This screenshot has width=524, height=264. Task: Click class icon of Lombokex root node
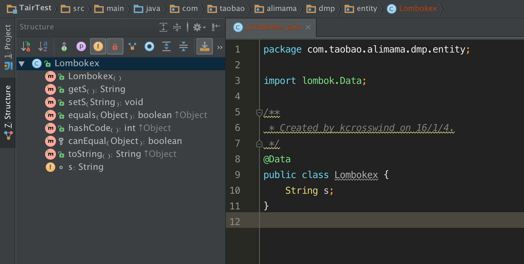37,63
